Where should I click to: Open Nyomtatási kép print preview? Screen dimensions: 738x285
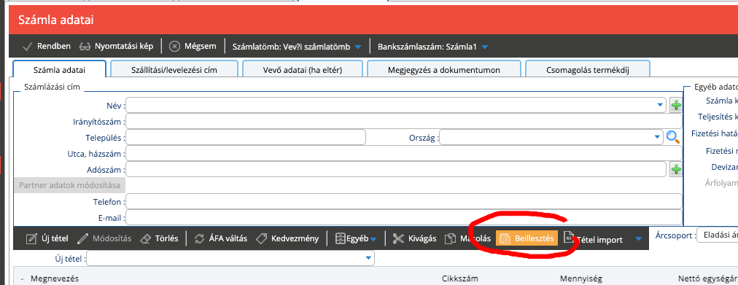click(x=116, y=46)
